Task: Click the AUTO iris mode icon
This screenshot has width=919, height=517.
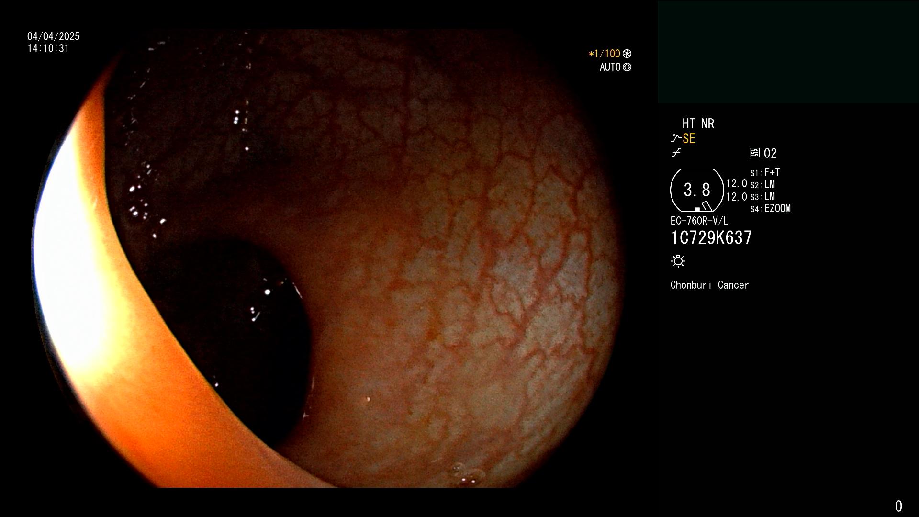Action: [x=627, y=67]
